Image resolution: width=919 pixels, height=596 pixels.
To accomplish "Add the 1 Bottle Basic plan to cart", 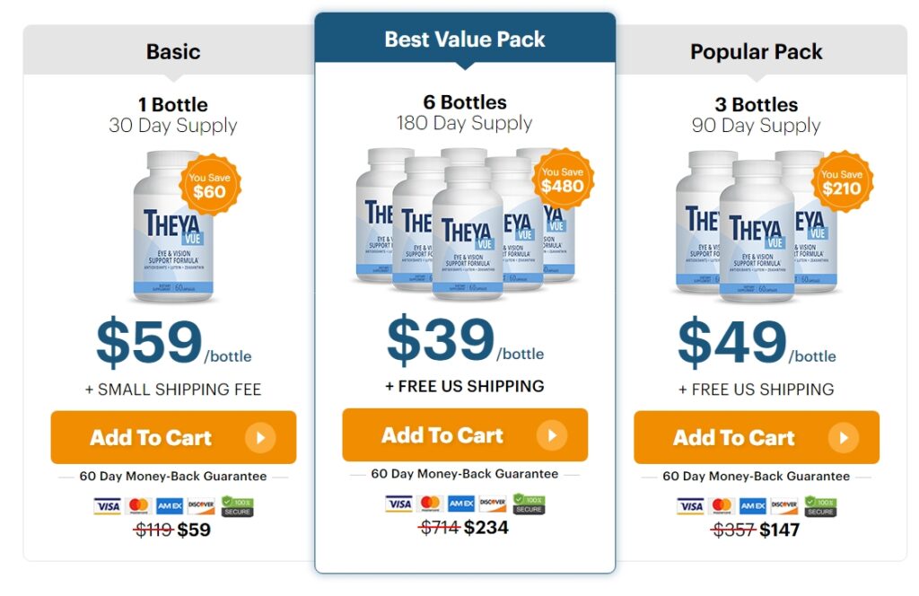I will click(x=151, y=438).
